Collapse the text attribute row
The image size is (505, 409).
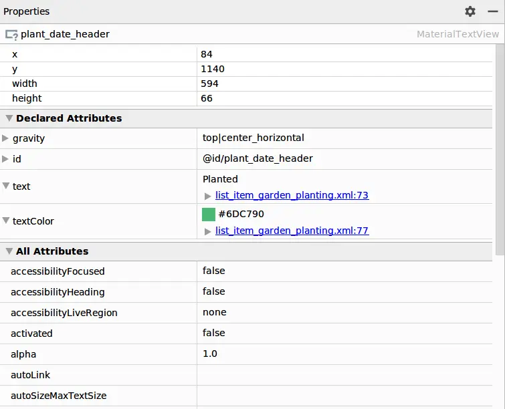[5, 186]
